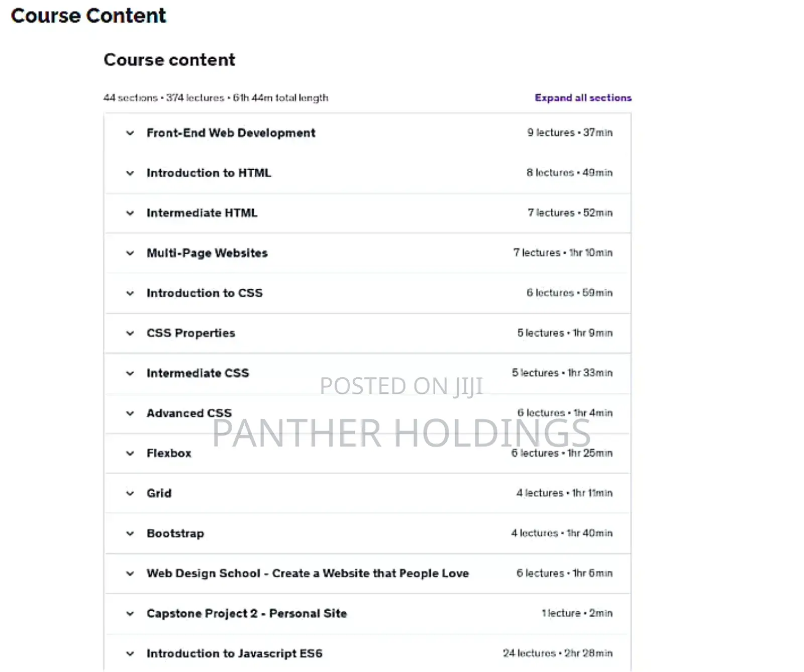Open the Grid section chevron
804x672 pixels.
130,493
